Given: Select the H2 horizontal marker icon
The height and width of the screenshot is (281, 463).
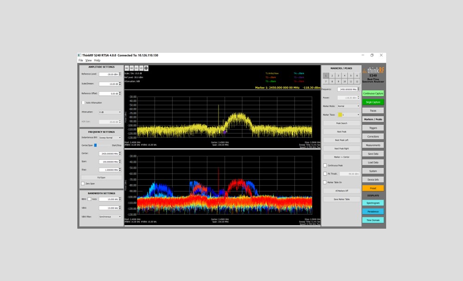Looking at the screenshot, I should 131,68.
